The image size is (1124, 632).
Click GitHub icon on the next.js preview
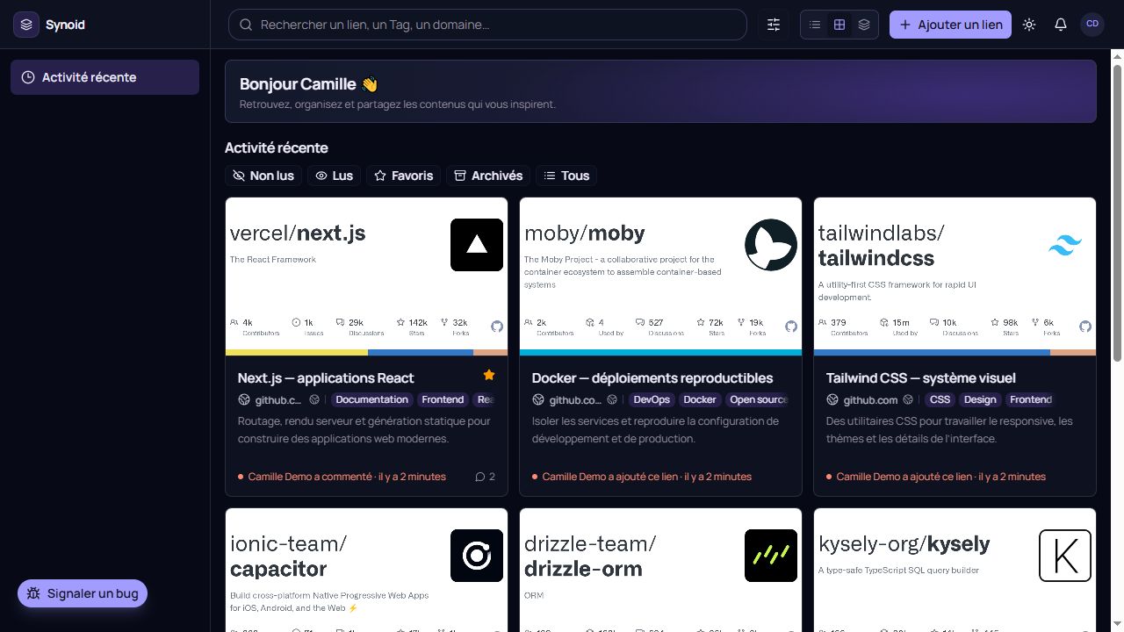pos(497,327)
